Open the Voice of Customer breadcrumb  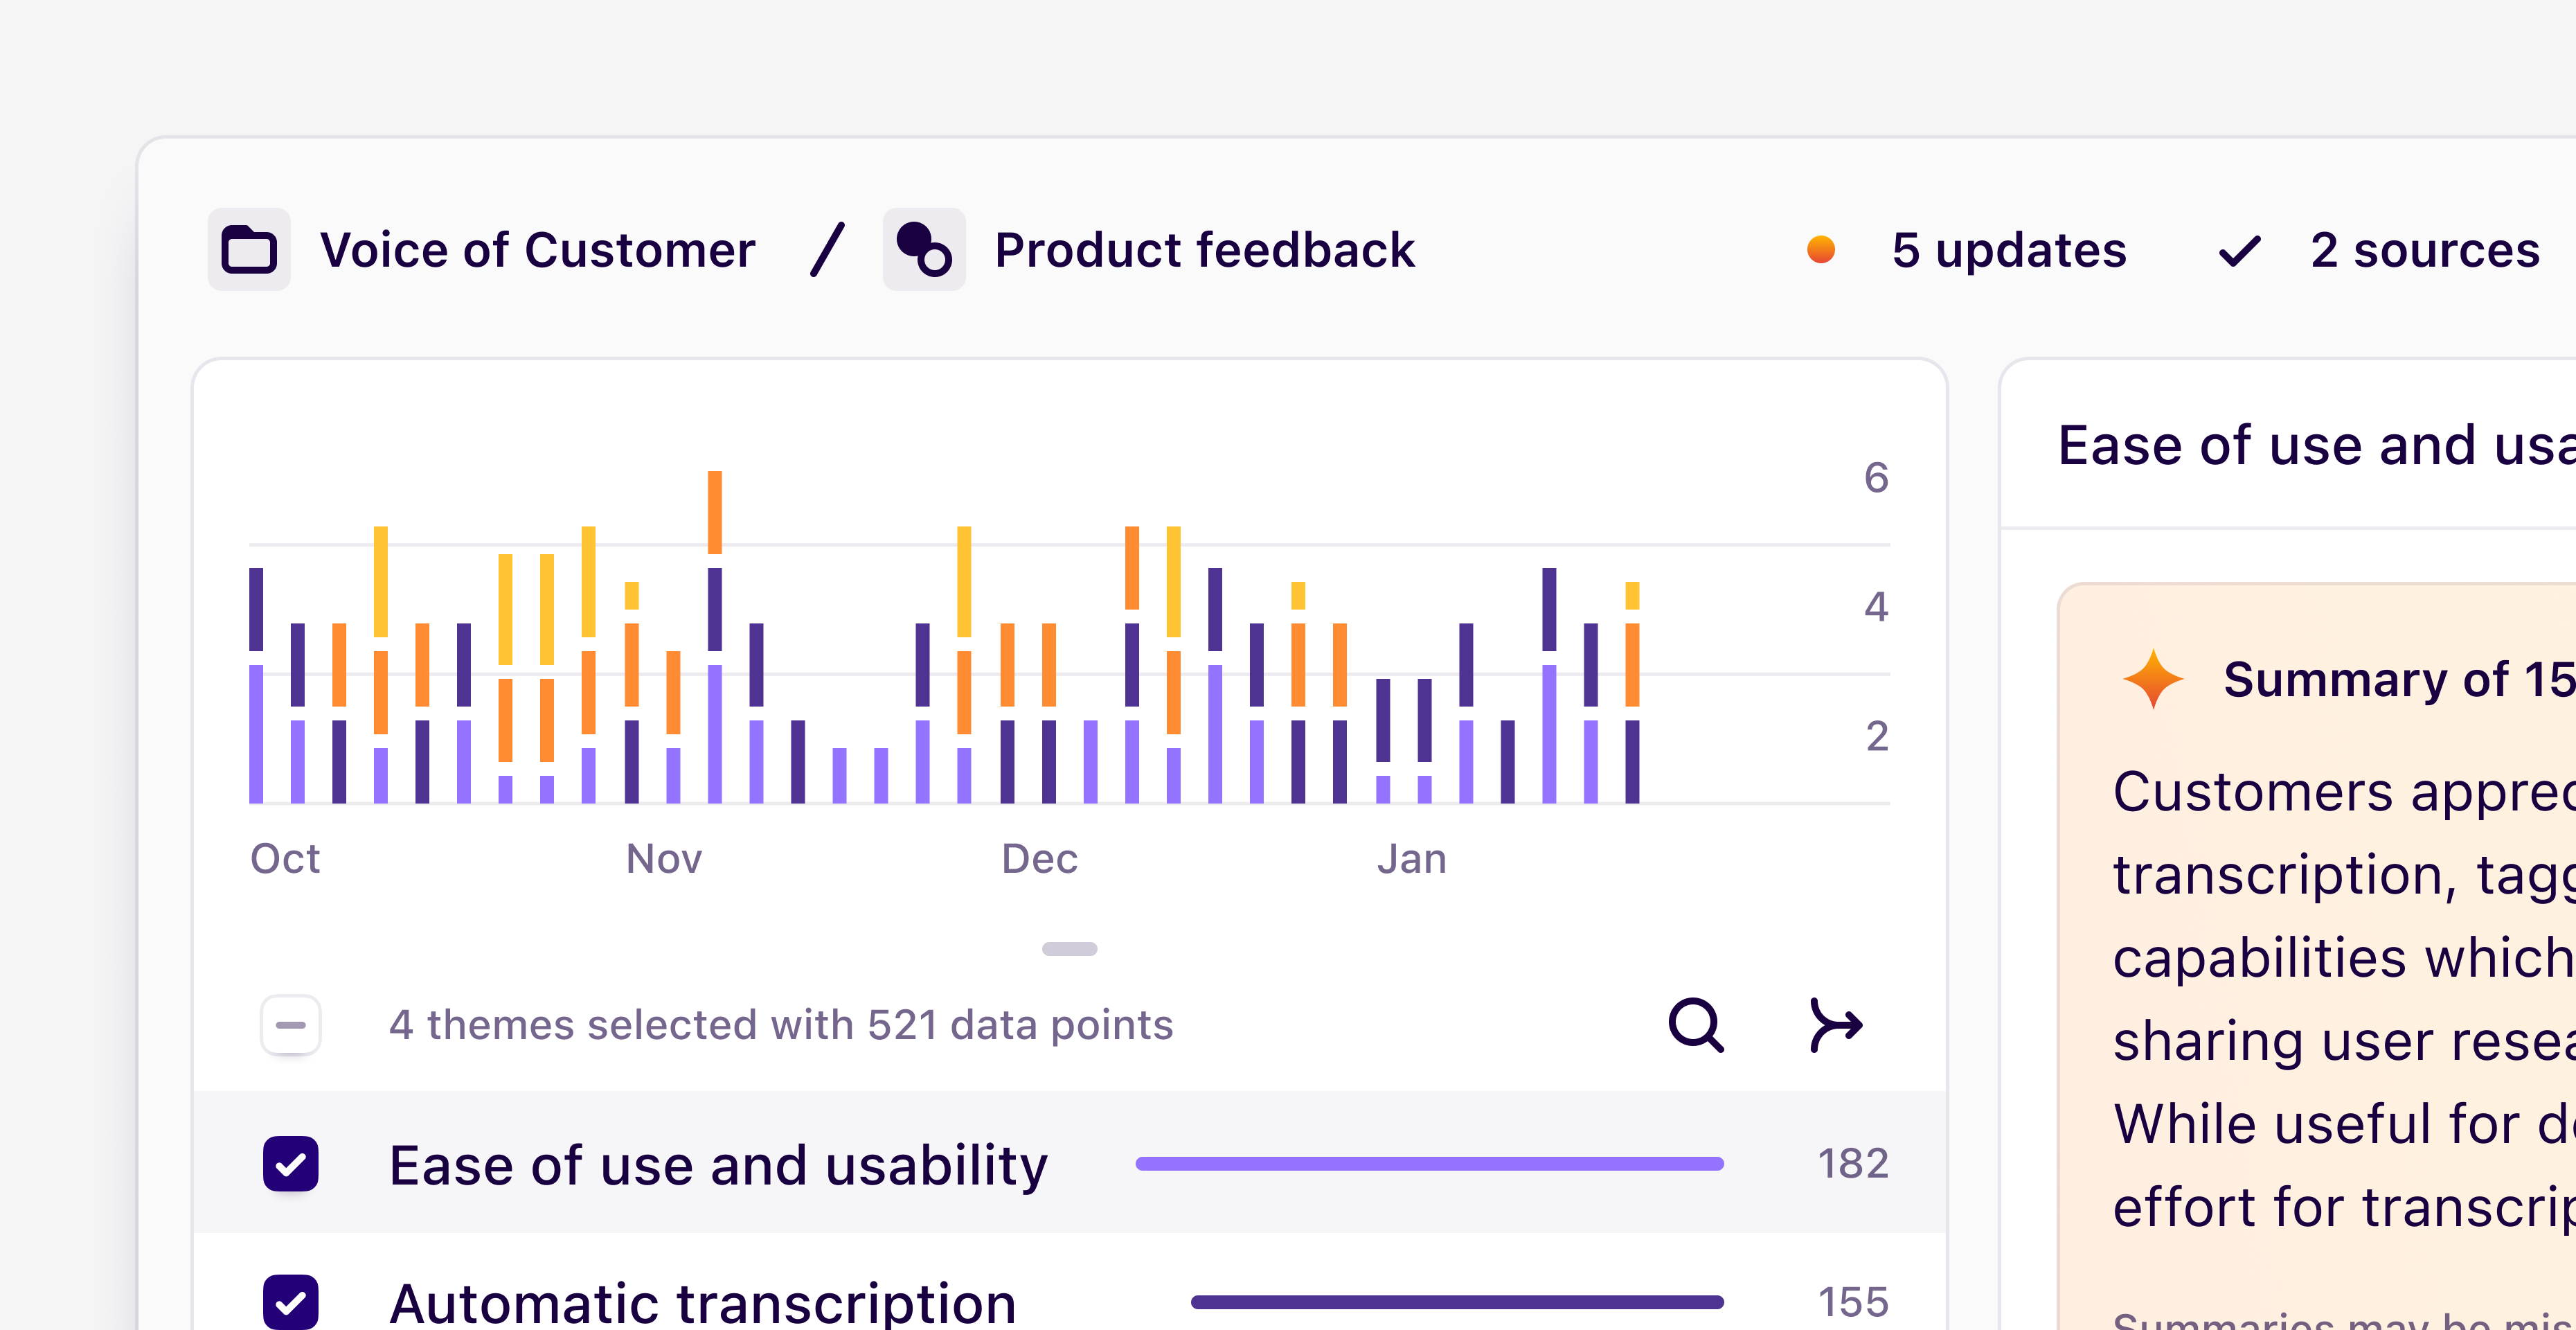coord(537,250)
